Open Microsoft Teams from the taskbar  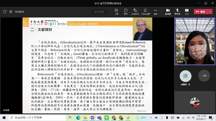point(99,118)
